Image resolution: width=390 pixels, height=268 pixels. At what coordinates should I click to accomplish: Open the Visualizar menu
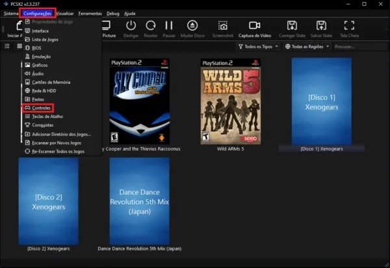click(x=65, y=14)
